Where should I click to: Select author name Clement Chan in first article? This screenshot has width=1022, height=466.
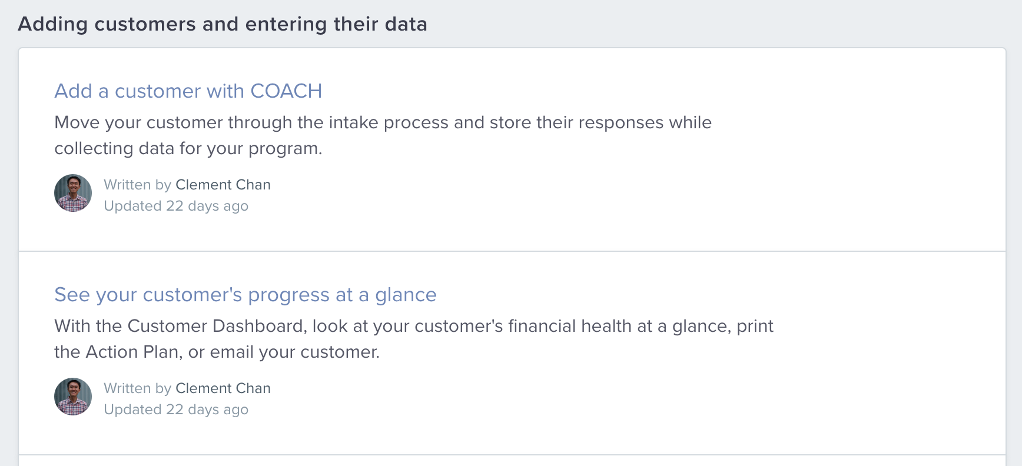point(223,185)
